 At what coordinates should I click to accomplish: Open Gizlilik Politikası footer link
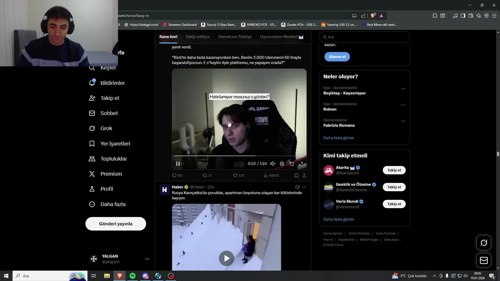[x=359, y=233]
